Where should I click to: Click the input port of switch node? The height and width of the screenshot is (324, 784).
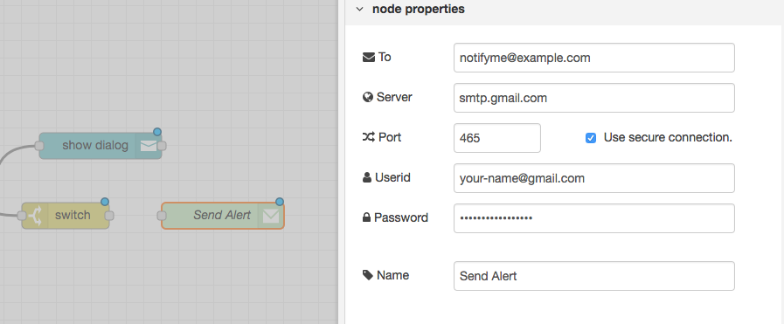(22, 216)
